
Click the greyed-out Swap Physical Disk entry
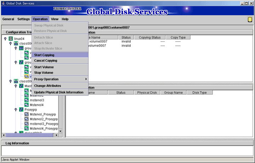click(x=60, y=26)
